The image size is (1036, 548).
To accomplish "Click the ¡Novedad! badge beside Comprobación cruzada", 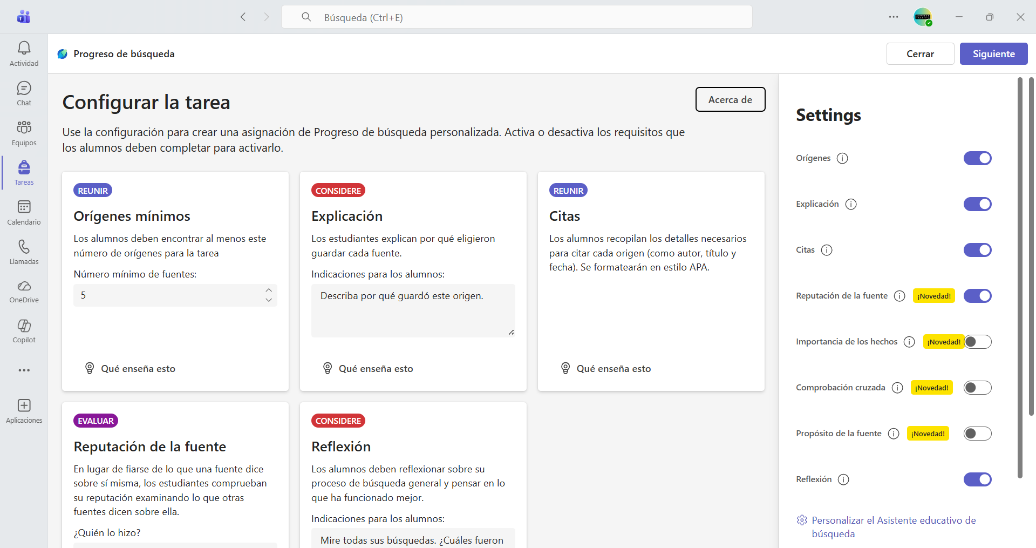I will coord(931,388).
